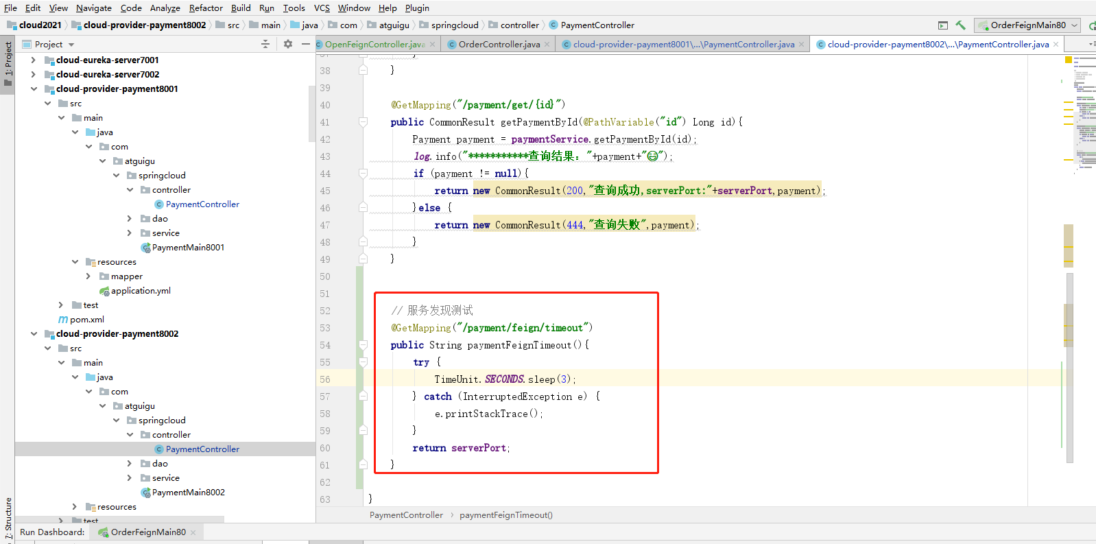Expand cloud-eureka-server7002 module
This screenshot has height=544, width=1096.
33,74
